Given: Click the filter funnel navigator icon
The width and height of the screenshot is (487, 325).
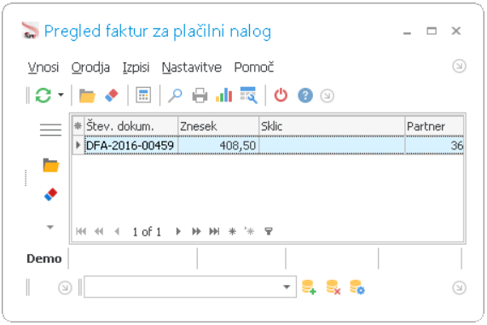Looking at the screenshot, I should [269, 231].
